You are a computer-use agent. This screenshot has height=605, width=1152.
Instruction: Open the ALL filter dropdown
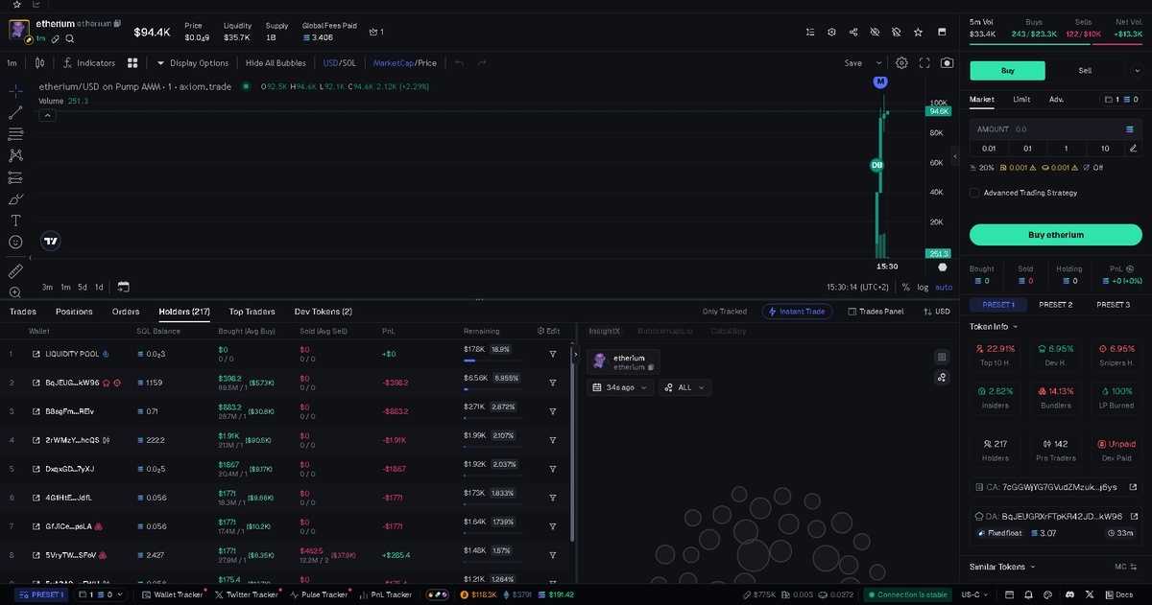[x=685, y=387]
